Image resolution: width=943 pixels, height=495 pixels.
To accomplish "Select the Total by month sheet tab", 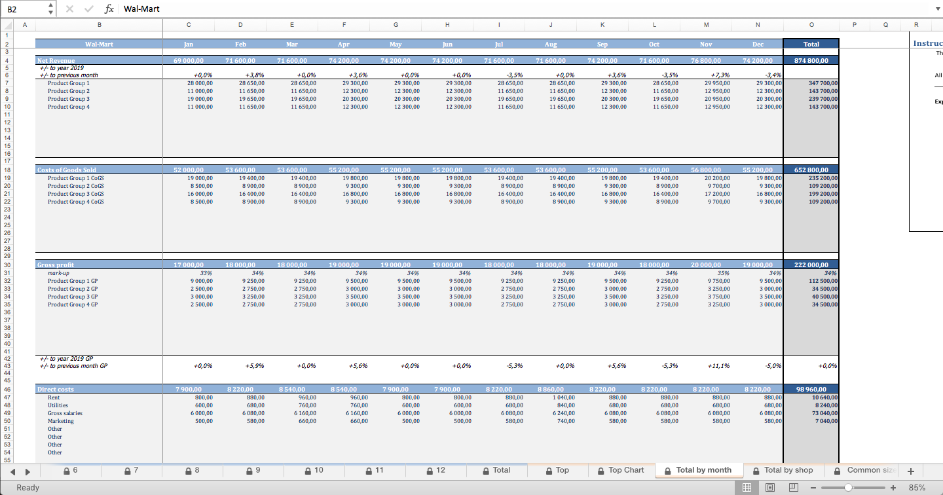I will pos(698,470).
